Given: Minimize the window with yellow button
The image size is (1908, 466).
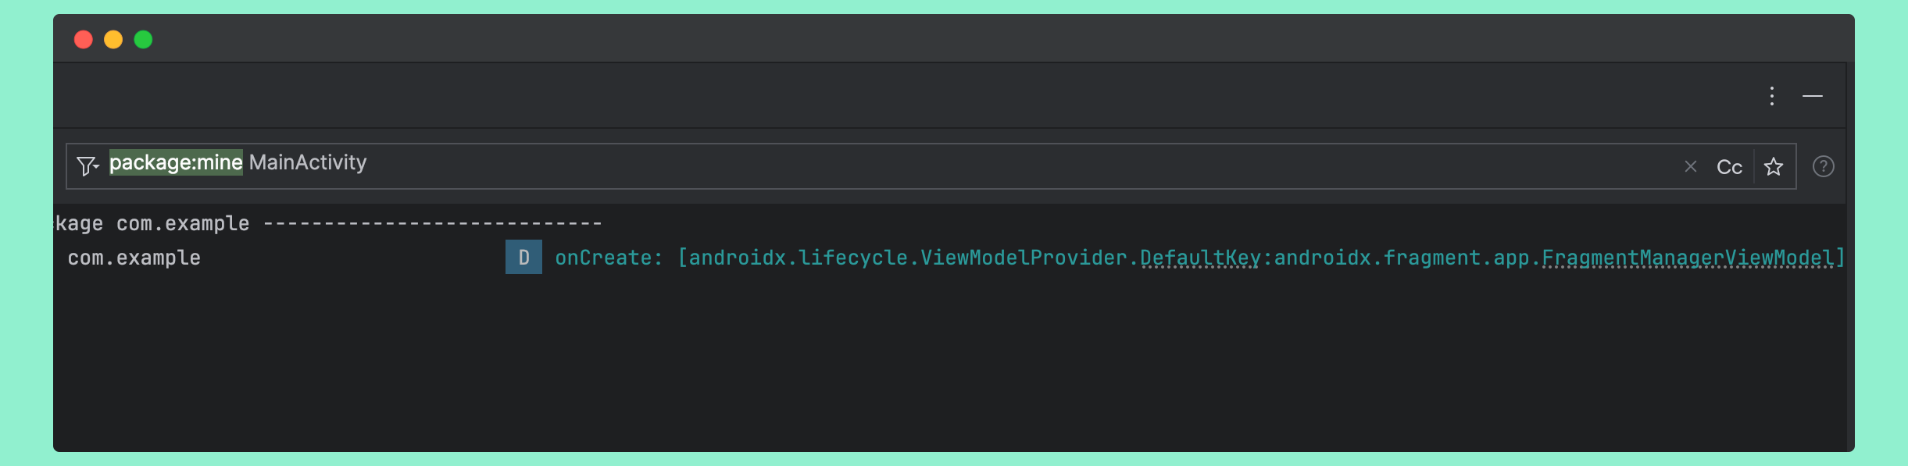Looking at the screenshot, I should pyautogui.click(x=113, y=39).
